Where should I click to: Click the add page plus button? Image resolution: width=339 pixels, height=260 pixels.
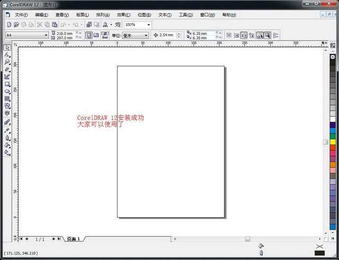(x=53, y=239)
